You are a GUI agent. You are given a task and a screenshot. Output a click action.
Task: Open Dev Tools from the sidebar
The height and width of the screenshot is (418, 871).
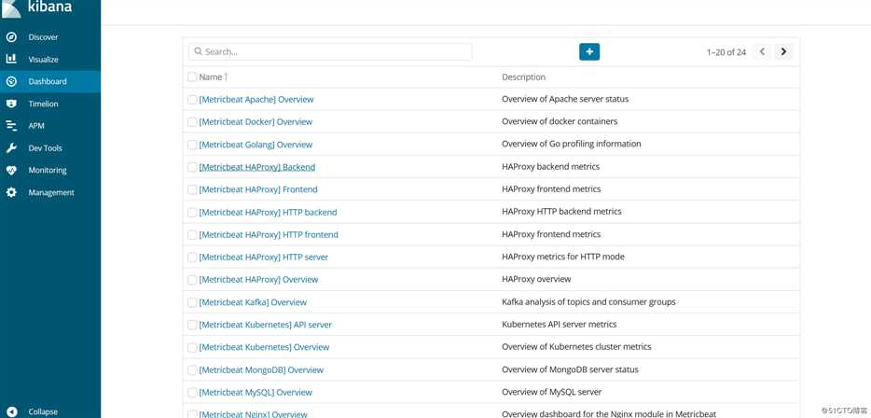pyautogui.click(x=45, y=148)
